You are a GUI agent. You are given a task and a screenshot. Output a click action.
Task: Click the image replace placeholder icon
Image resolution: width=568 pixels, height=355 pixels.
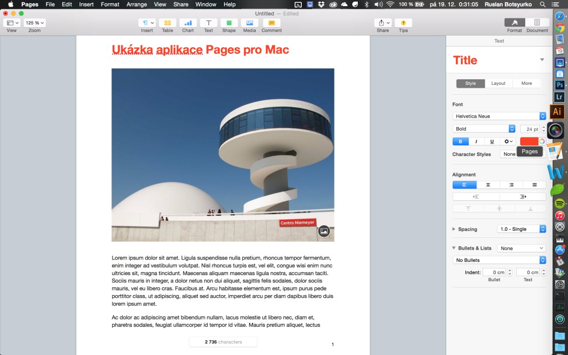[x=324, y=231]
